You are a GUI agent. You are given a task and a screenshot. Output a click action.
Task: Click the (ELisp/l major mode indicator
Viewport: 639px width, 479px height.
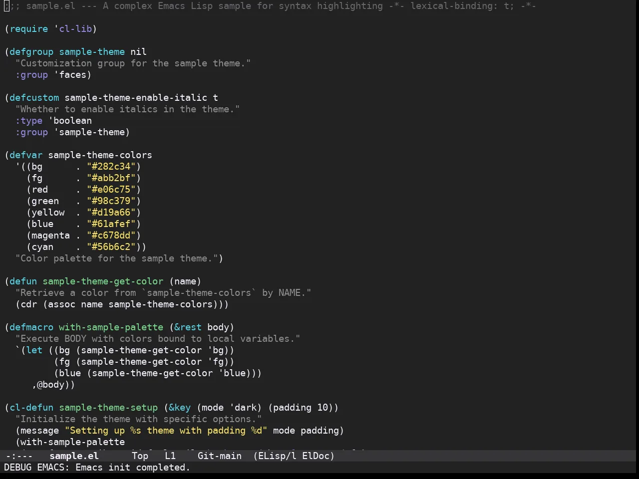[275, 456]
